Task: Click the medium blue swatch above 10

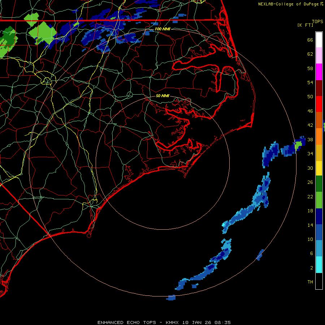Action: tap(319, 232)
